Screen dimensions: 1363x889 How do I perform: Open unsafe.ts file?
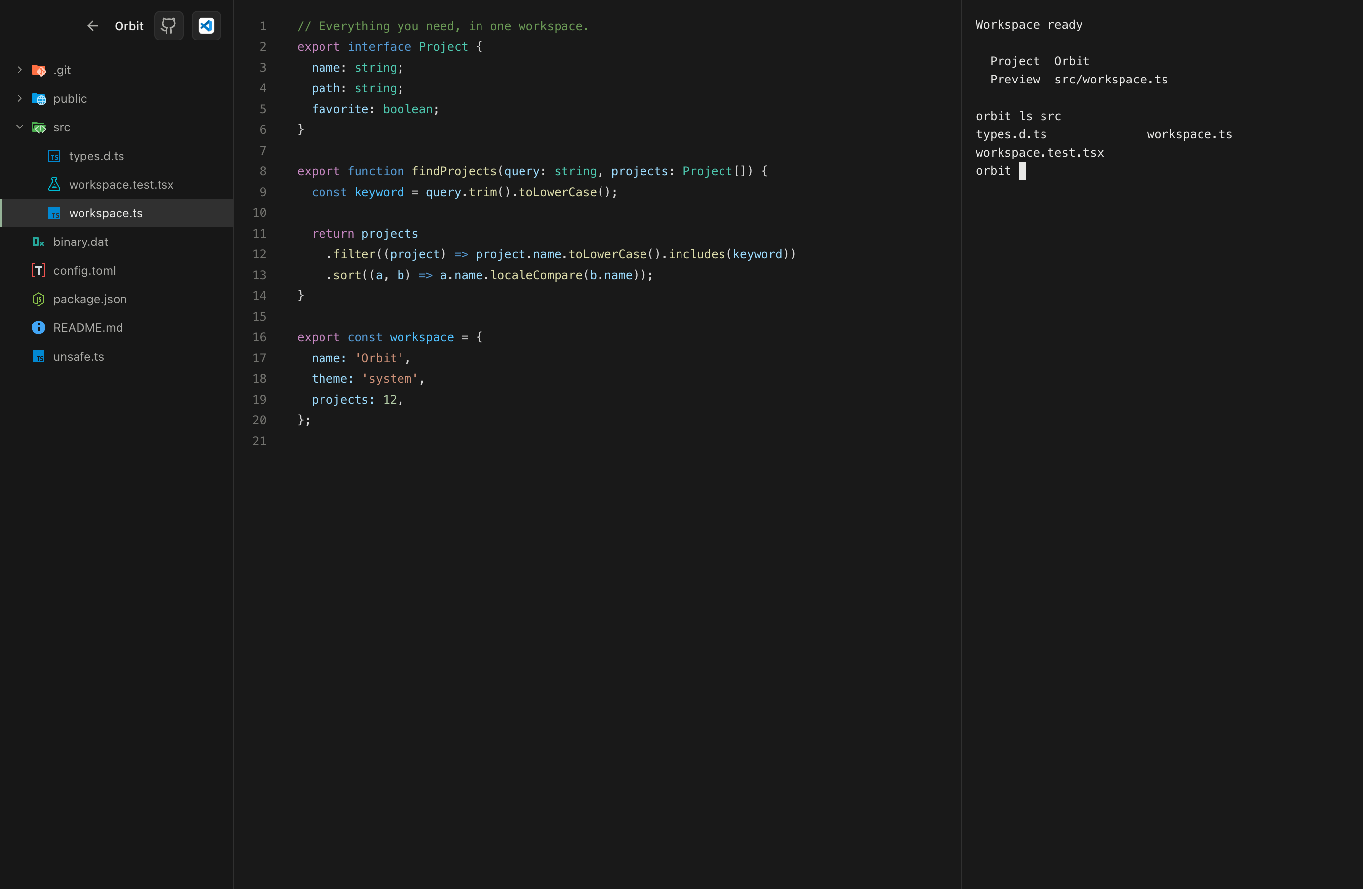pyautogui.click(x=117, y=356)
